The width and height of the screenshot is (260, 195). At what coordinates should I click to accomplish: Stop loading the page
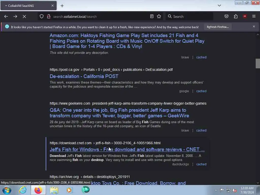[x=24, y=17]
